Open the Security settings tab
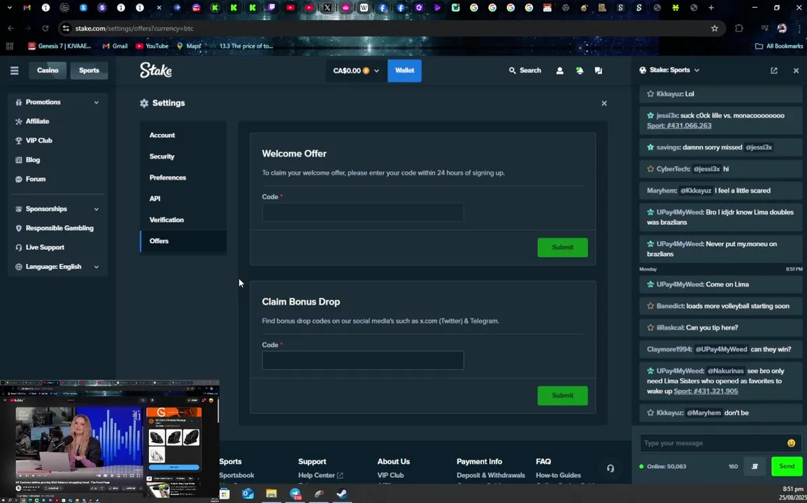Viewport: 807px width, 503px height. 183,156
